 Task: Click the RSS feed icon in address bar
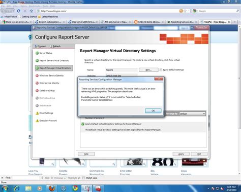click(x=181, y=11)
